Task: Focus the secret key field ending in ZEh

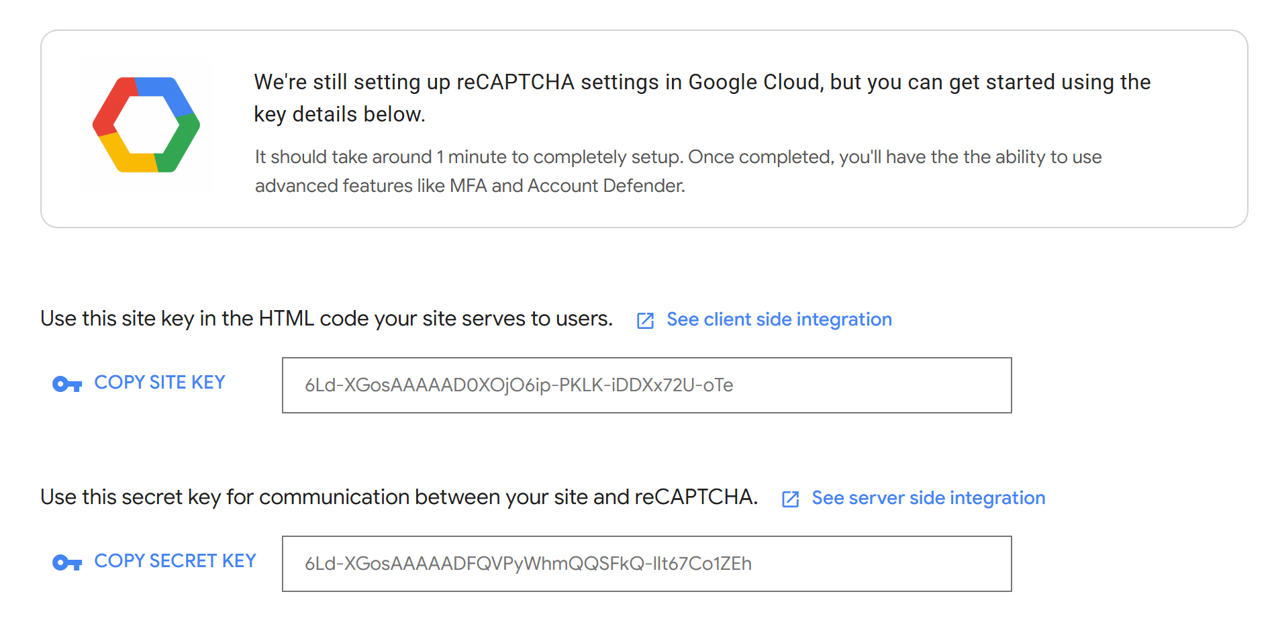Action: coord(646,564)
